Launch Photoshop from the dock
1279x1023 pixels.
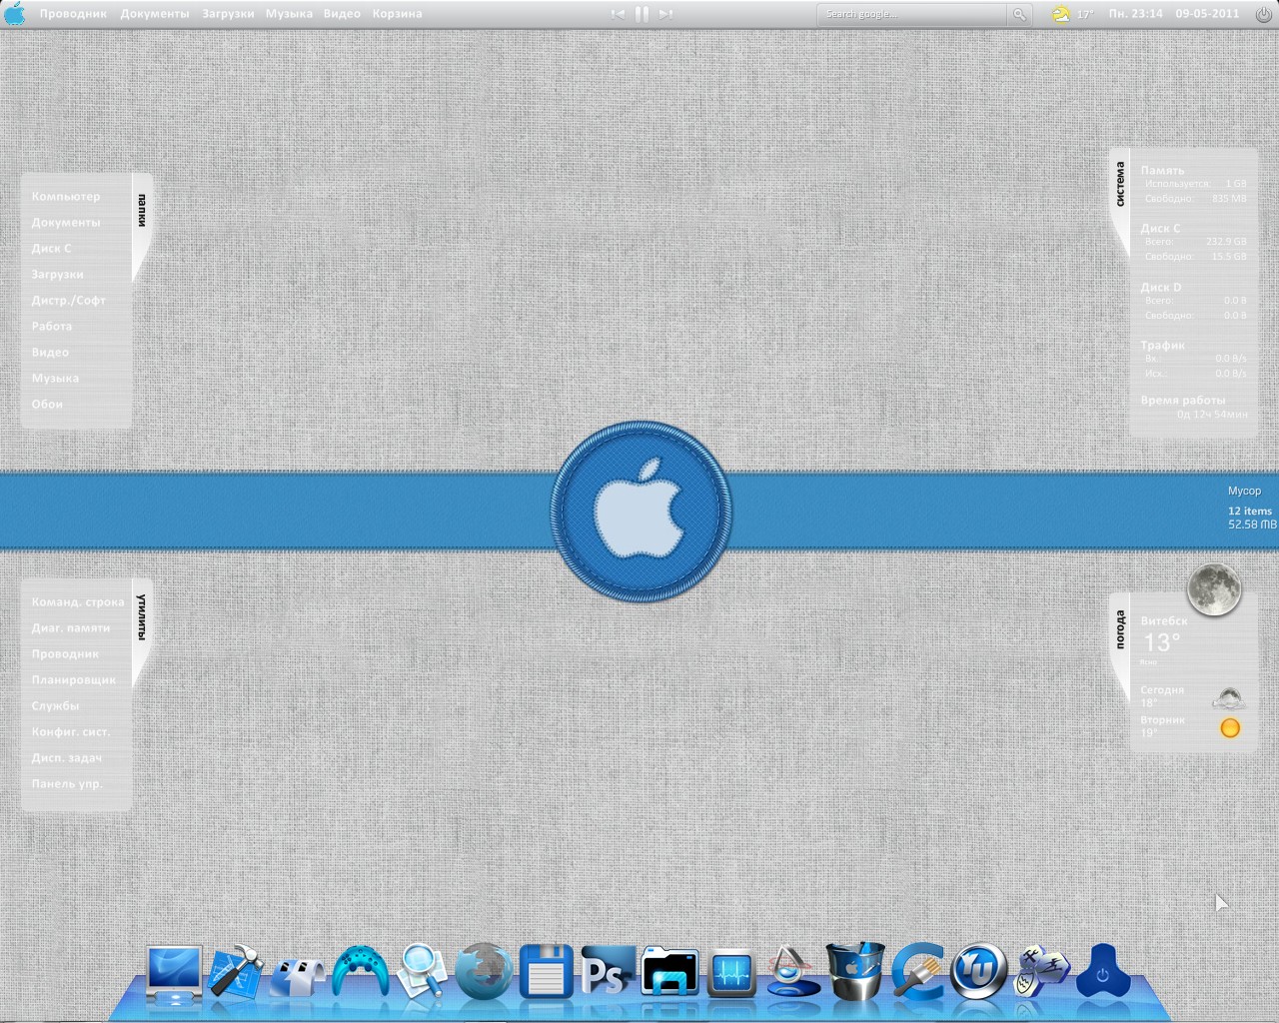(x=608, y=972)
